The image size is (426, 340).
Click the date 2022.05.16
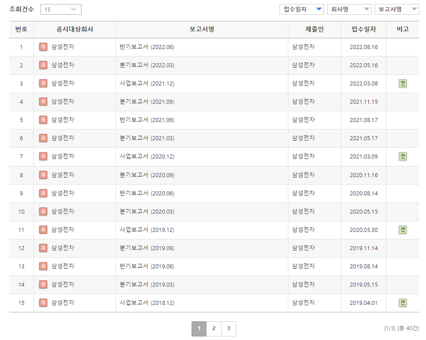click(363, 65)
